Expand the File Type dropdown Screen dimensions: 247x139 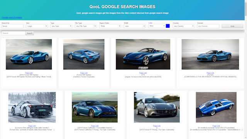pos(86,26)
